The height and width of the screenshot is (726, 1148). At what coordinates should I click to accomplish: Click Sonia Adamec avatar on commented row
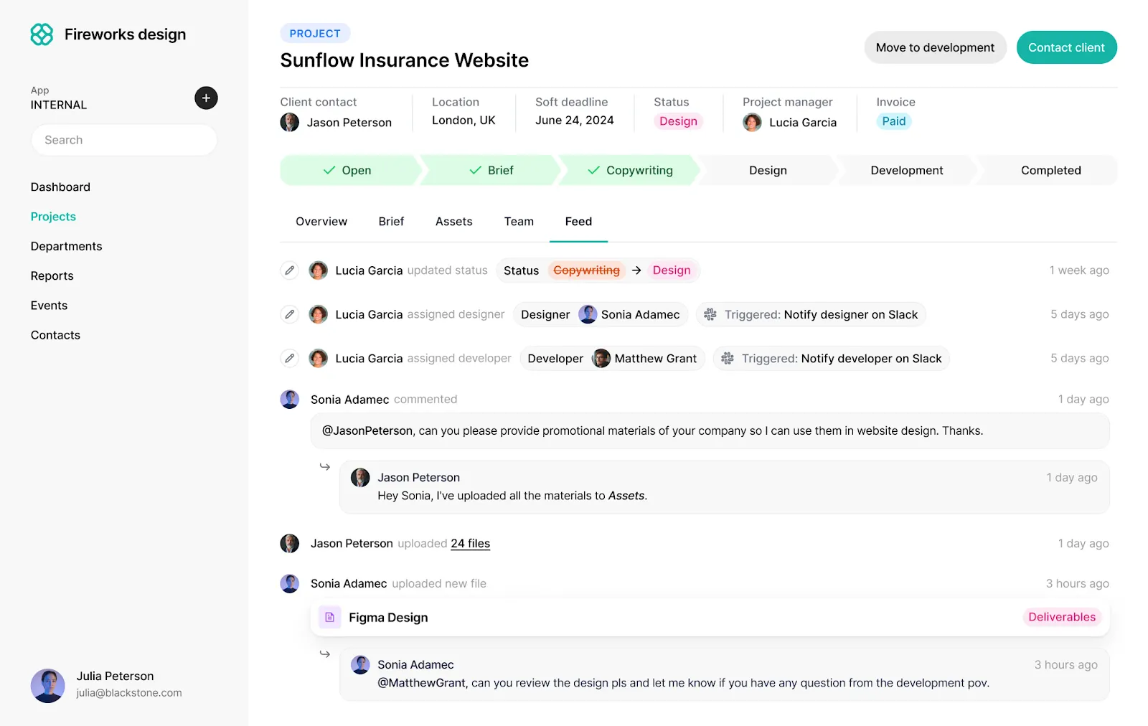[290, 400]
